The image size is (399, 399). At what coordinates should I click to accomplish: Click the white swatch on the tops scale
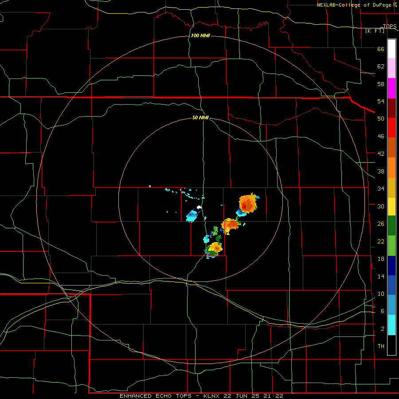coord(391,49)
